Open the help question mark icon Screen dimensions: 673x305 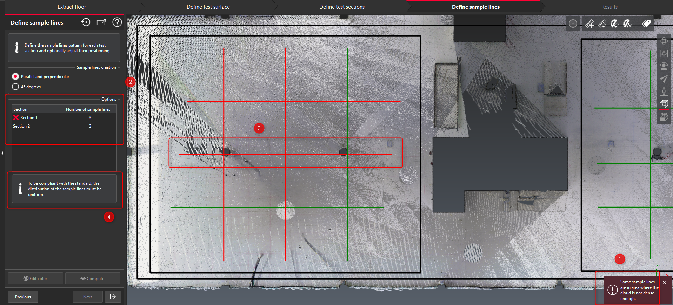(x=117, y=22)
